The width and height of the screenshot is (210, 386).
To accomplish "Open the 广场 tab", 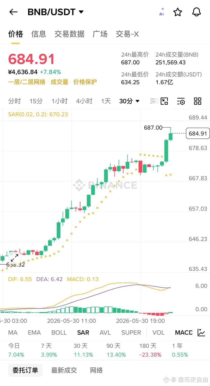I will tap(100, 34).
